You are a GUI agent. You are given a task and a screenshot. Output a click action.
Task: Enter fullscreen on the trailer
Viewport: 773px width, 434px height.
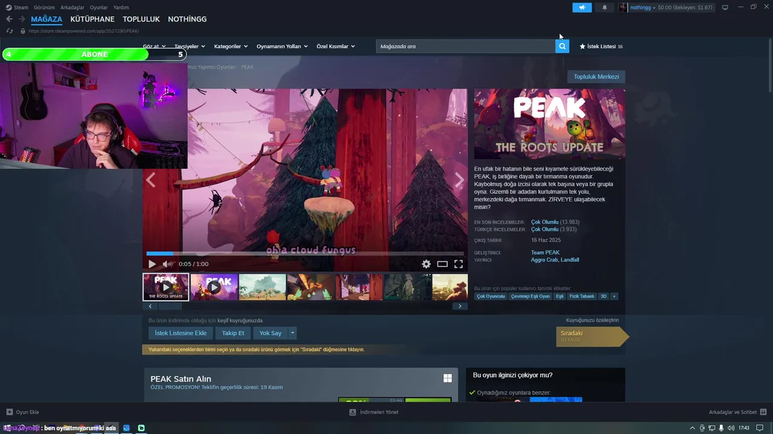coord(458,264)
